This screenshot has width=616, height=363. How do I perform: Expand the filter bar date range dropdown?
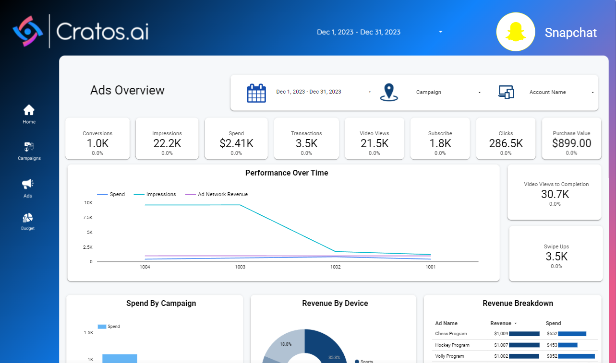[x=370, y=92]
